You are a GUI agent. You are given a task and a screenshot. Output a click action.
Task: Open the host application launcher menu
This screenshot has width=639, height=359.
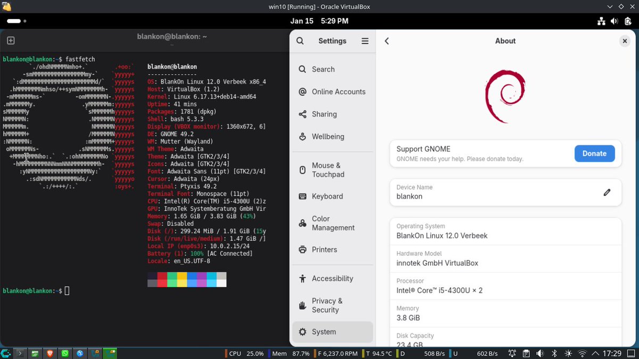5,353
